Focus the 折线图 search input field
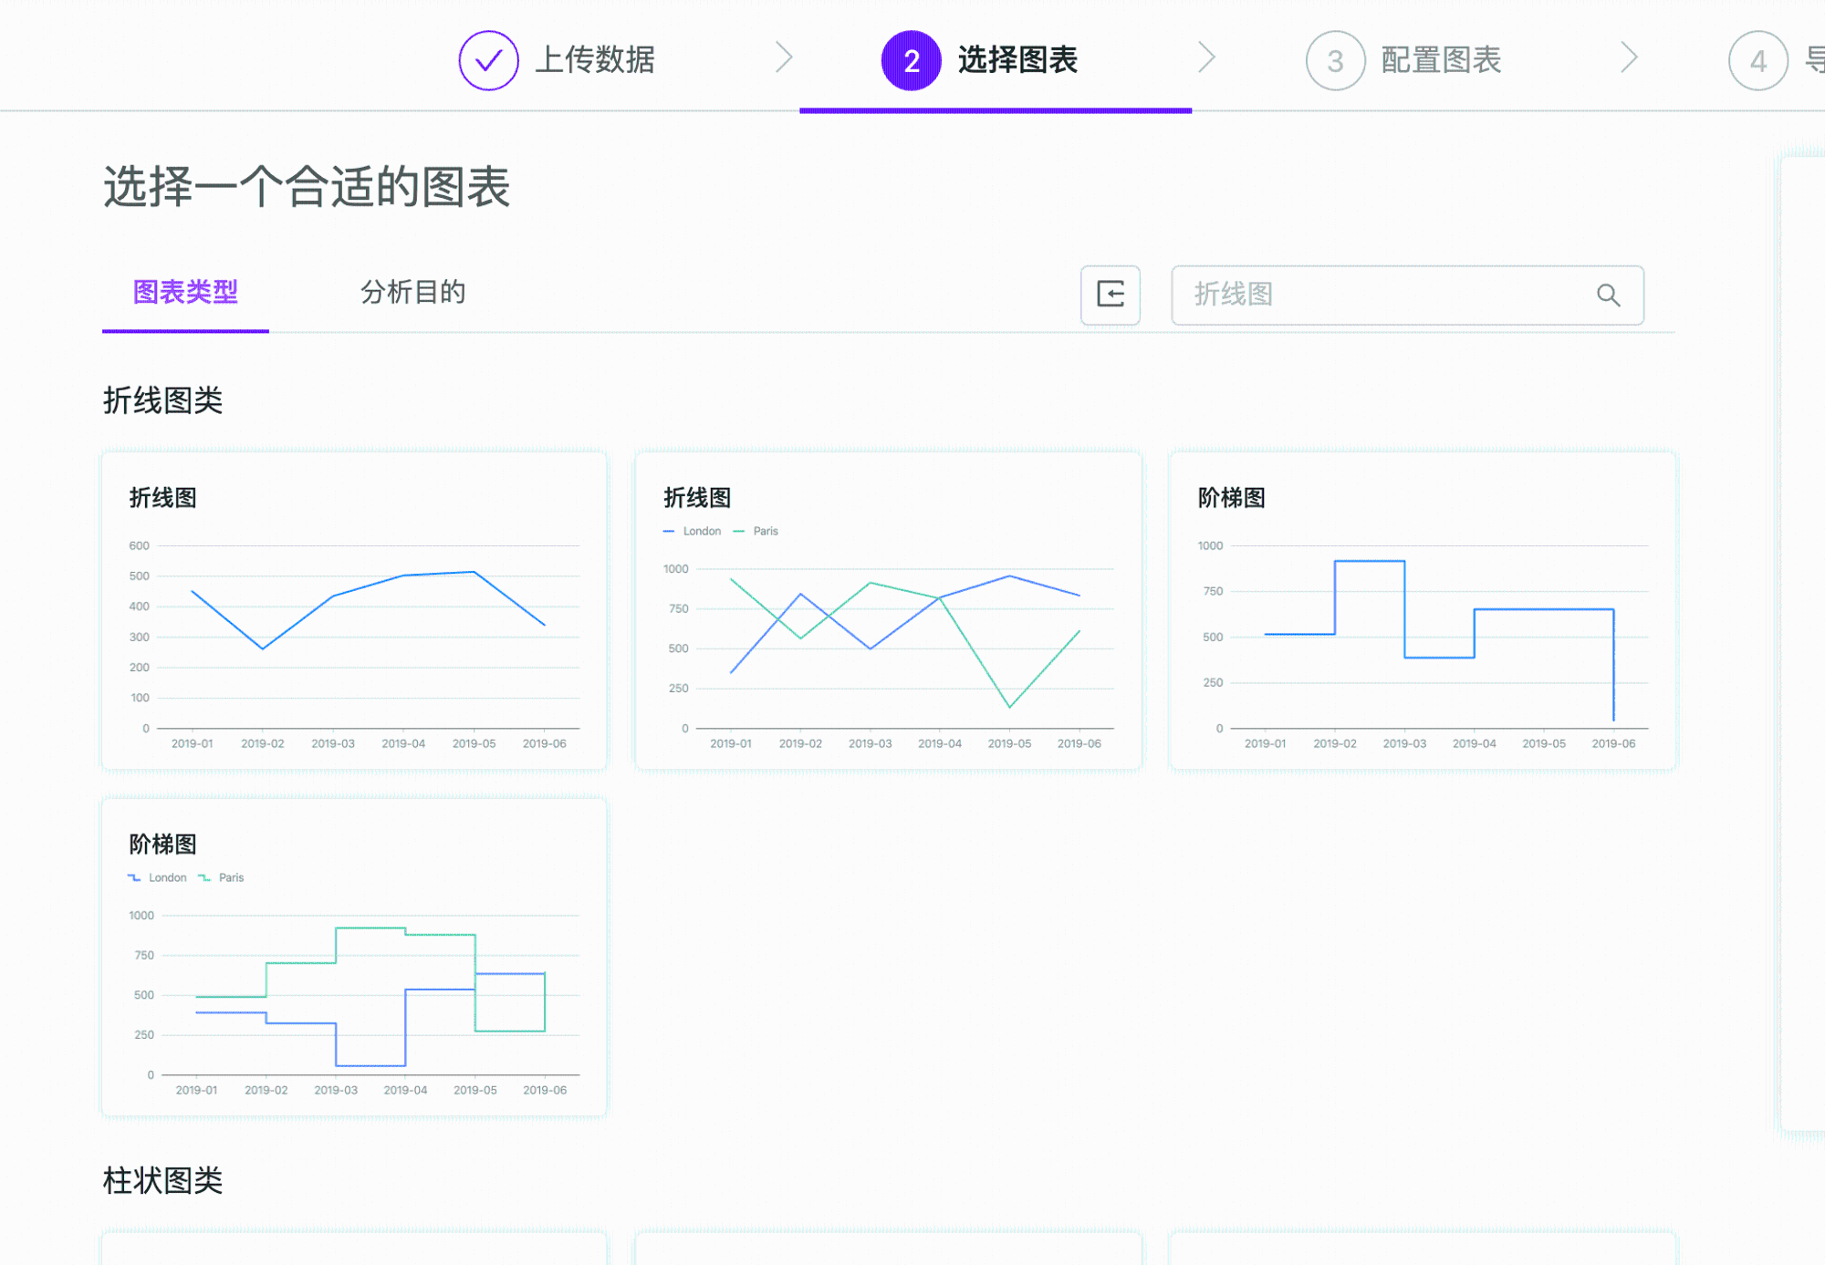 pyautogui.click(x=1407, y=295)
